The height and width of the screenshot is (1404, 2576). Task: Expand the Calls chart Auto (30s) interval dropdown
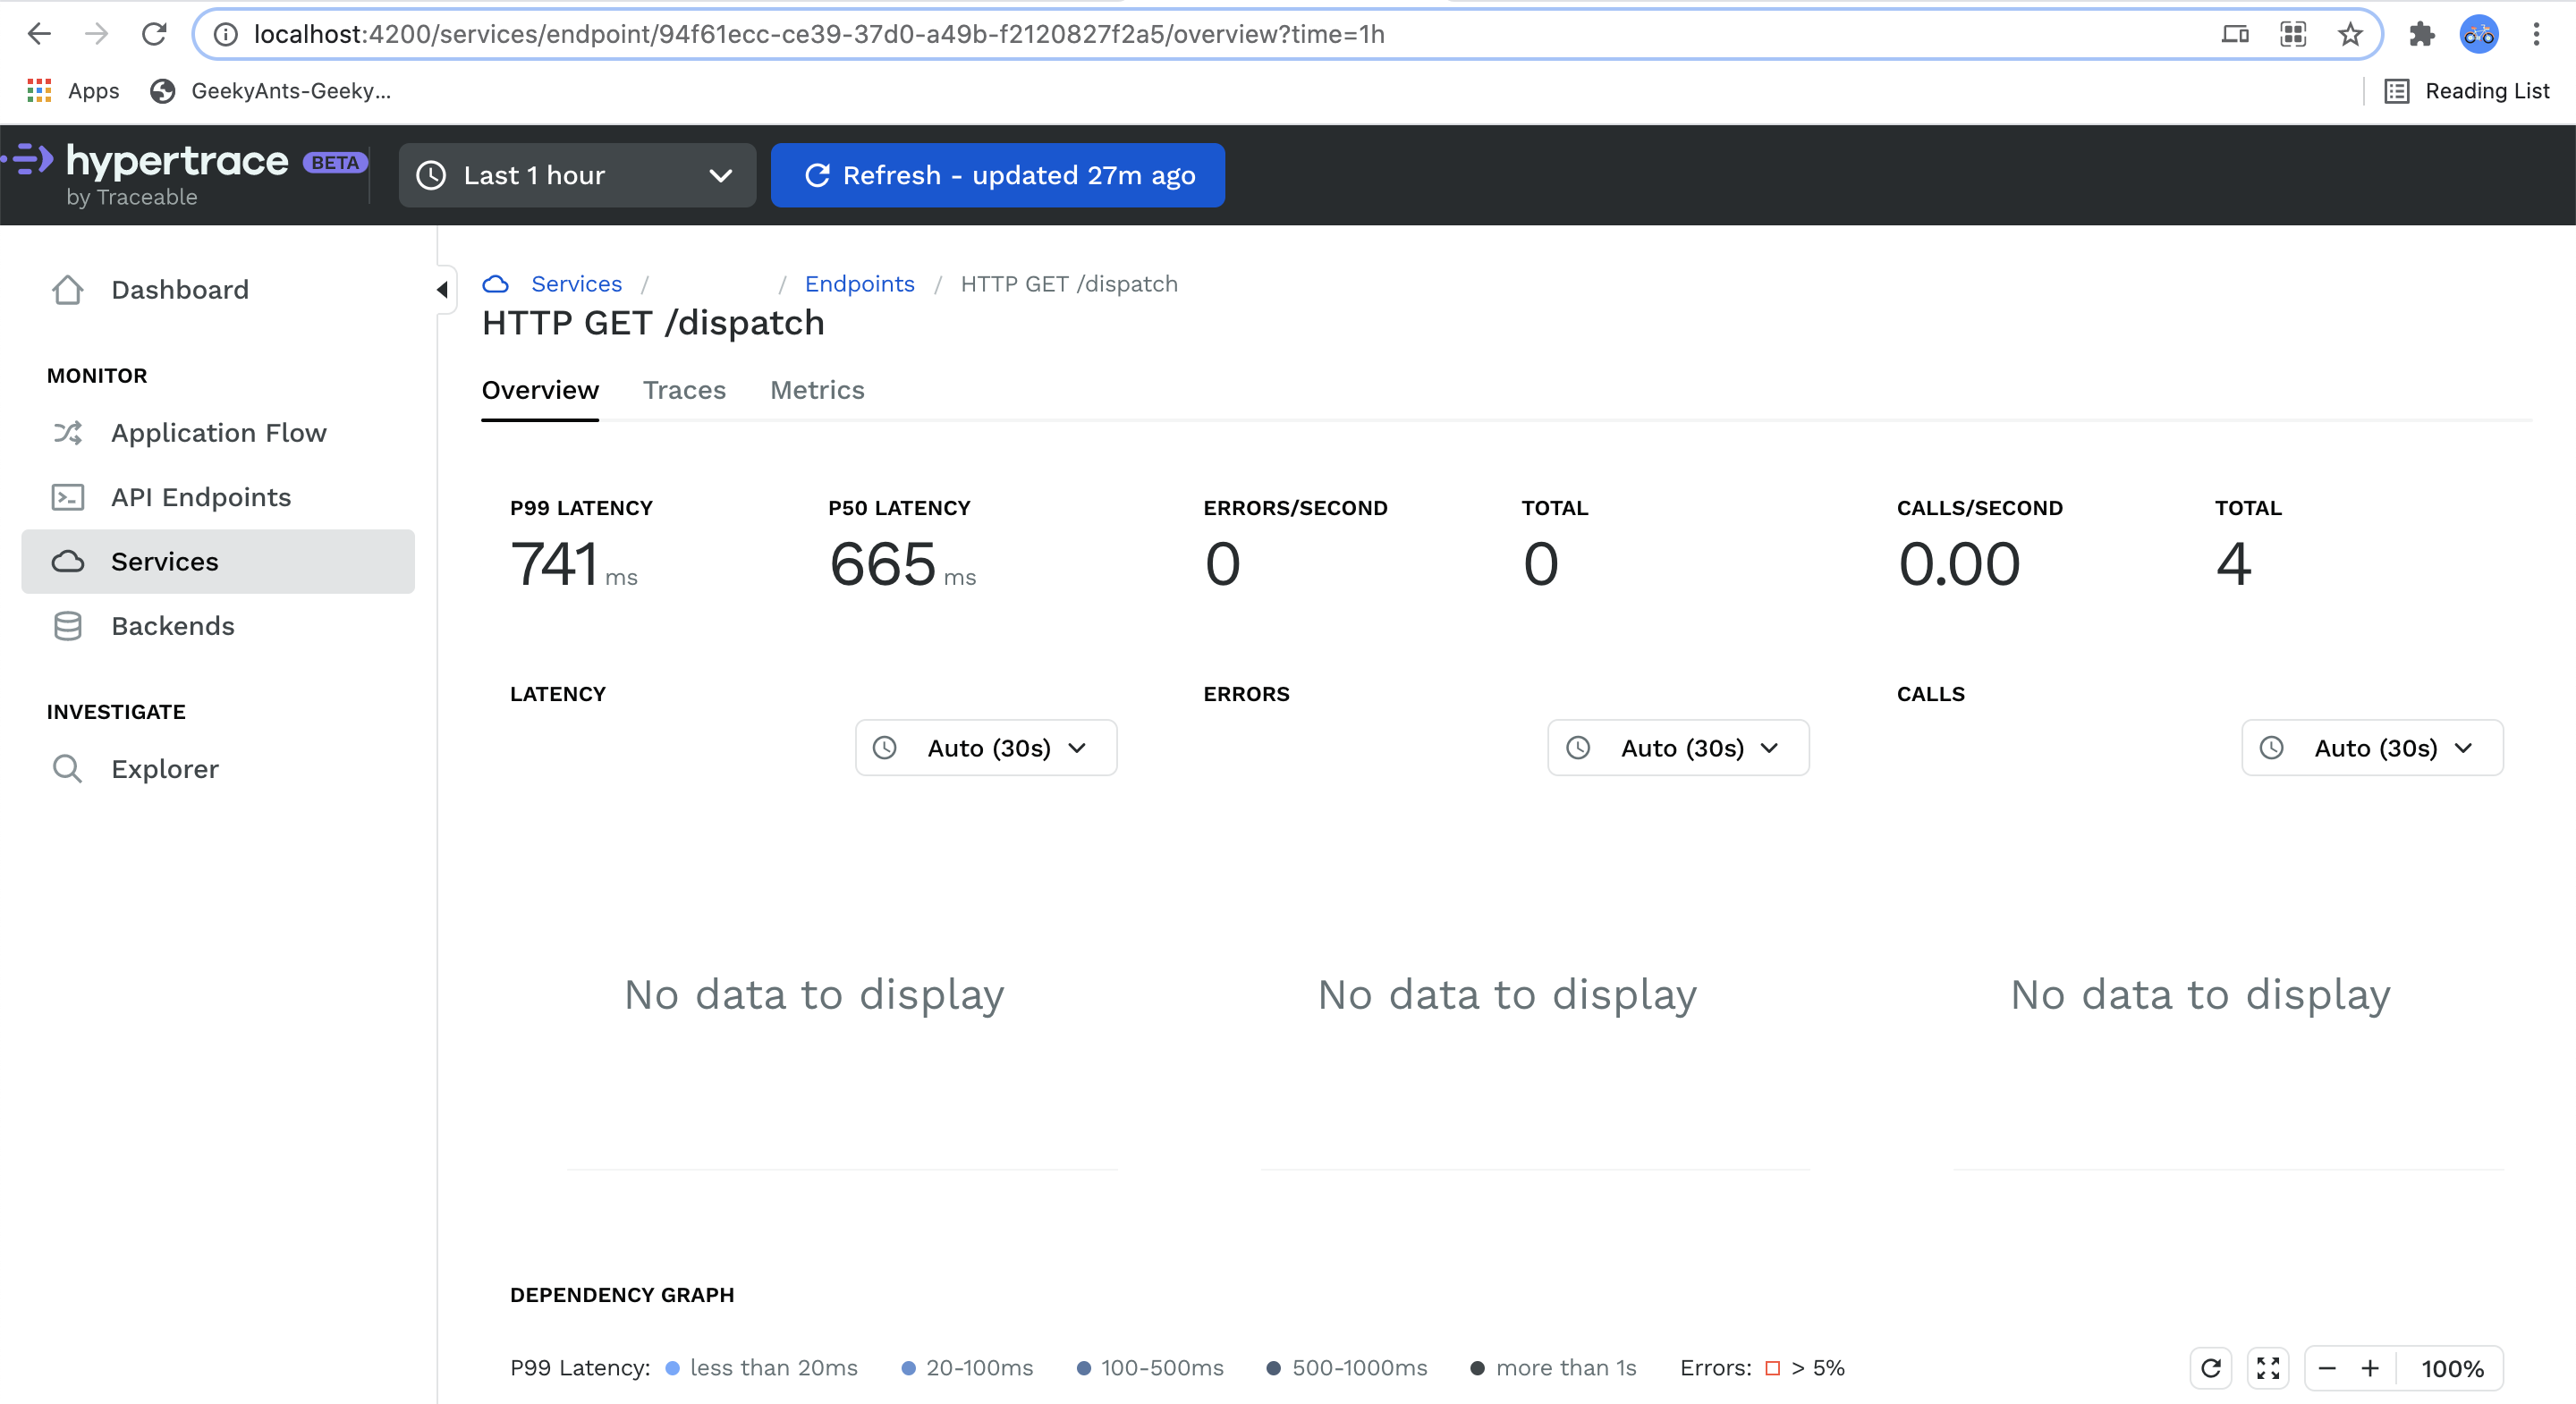[2372, 748]
